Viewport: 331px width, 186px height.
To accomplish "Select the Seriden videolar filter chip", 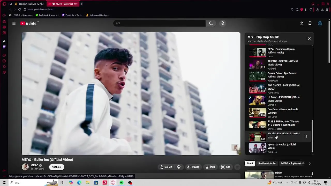I will pos(267,163).
